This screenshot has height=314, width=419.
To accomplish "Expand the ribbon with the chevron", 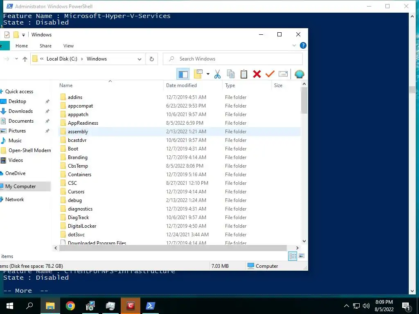I will click(294, 45).
